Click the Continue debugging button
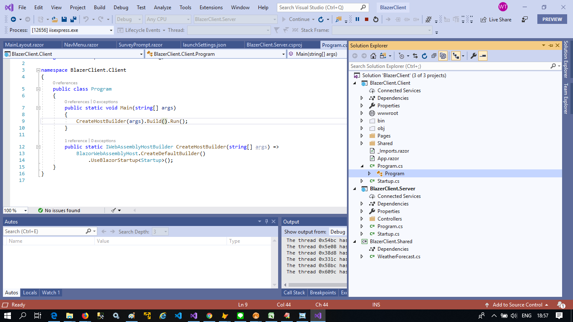The height and width of the screenshot is (322, 573). click(x=295, y=19)
